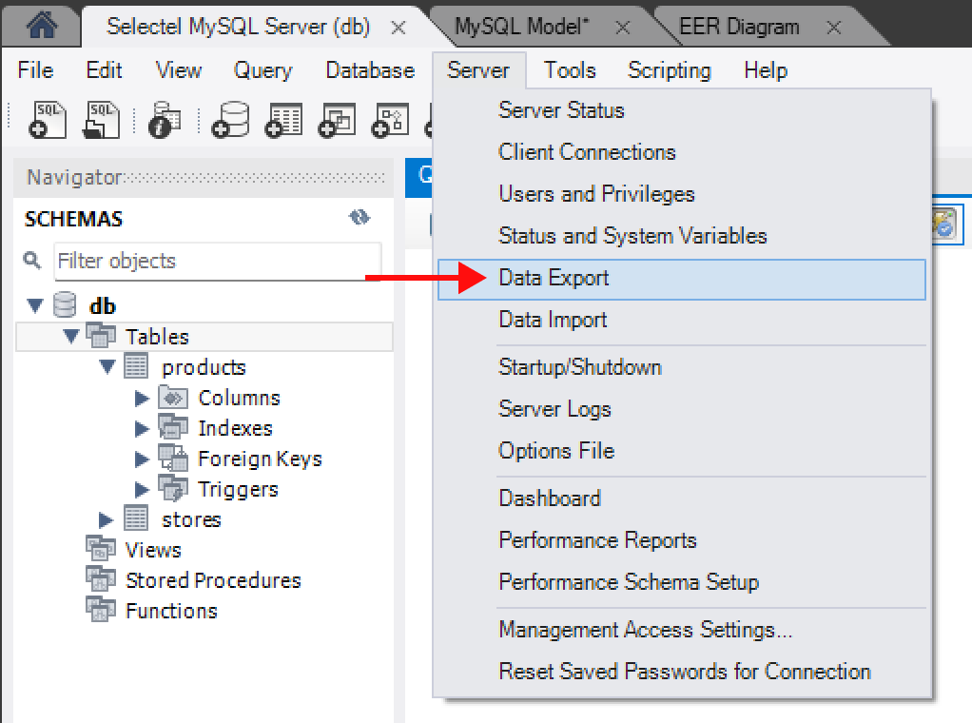Close the Selectel MySQL Server tab
This screenshot has height=723, width=972.
(399, 28)
